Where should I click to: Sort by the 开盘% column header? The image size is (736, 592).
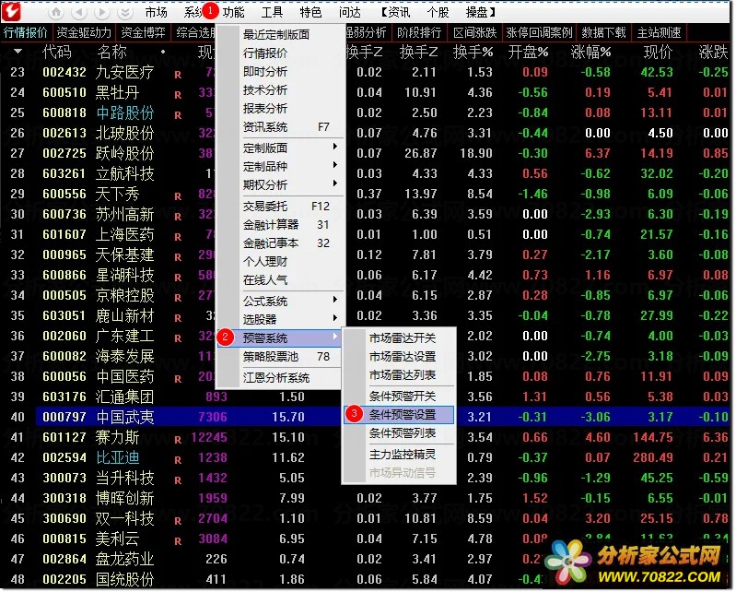[x=528, y=52]
